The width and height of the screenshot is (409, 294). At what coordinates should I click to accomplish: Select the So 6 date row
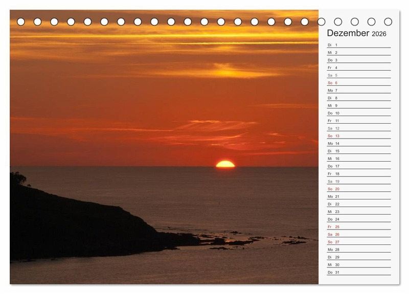click(x=358, y=83)
